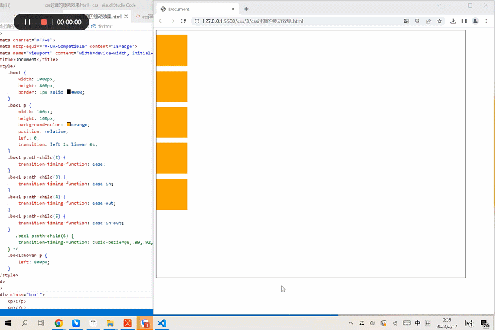The height and width of the screenshot is (330, 495).
Task: Reload the browser page
Action: point(183,21)
